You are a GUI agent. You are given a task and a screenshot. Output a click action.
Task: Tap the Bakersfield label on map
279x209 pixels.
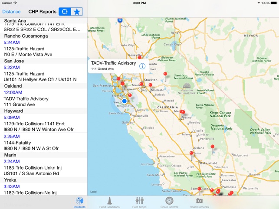tap(209, 163)
